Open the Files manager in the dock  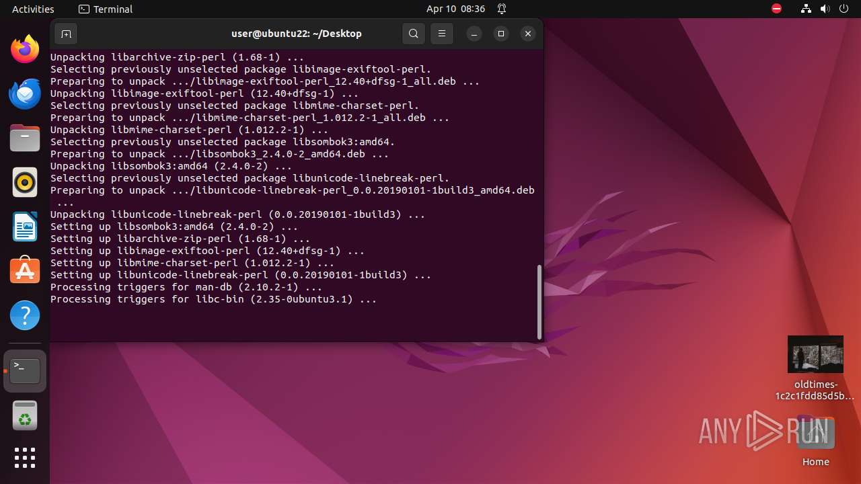25,138
